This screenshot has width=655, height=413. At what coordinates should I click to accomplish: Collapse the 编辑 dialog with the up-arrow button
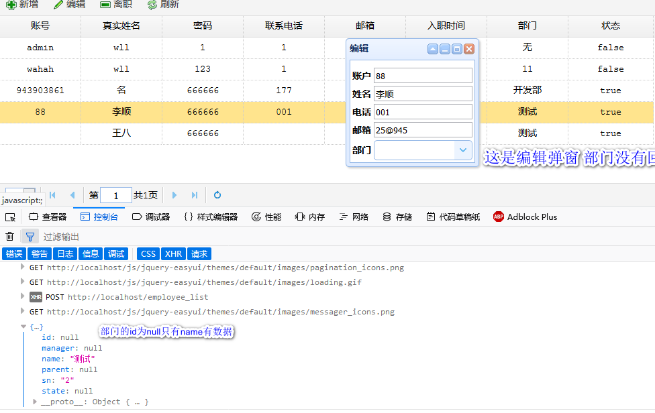pyautogui.click(x=433, y=49)
